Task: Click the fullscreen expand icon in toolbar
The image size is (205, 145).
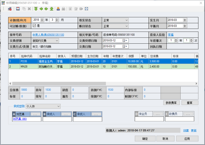Action: [86, 9]
